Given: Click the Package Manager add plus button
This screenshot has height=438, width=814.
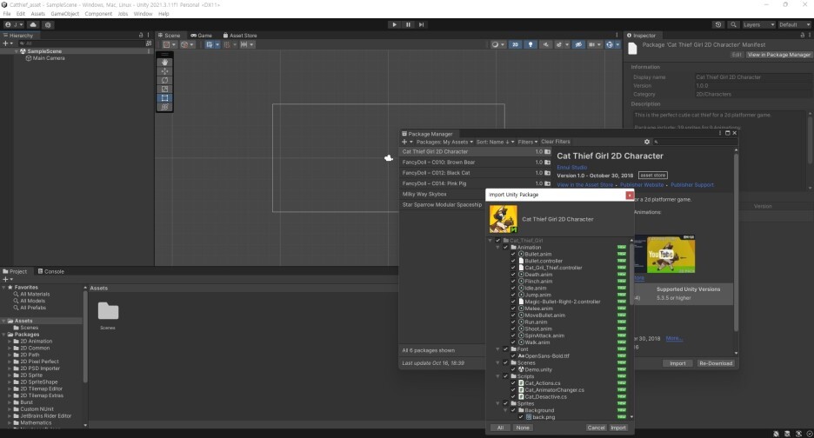Looking at the screenshot, I should tap(407, 142).
